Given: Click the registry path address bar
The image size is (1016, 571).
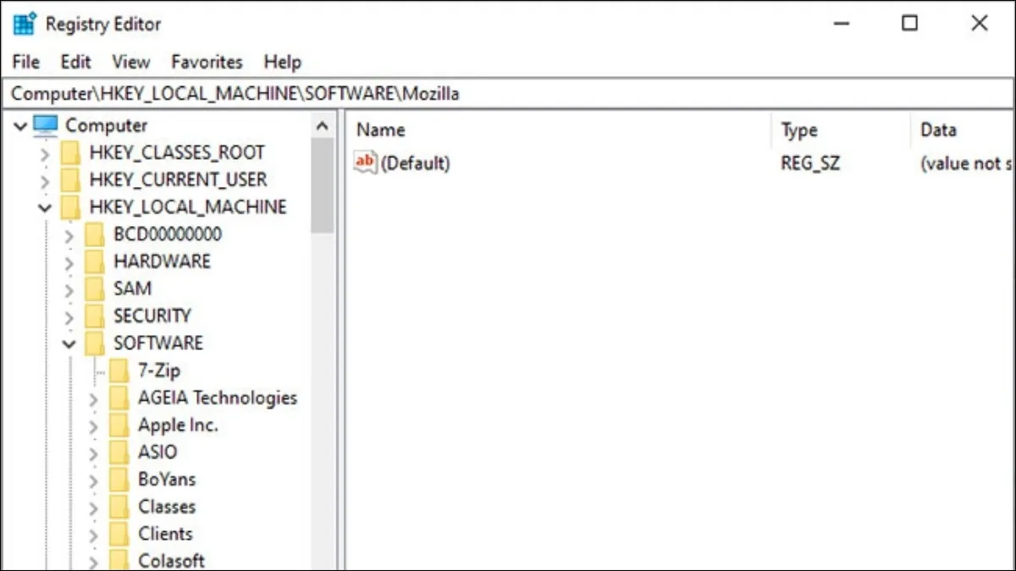Looking at the screenshot, I should 254,93.
